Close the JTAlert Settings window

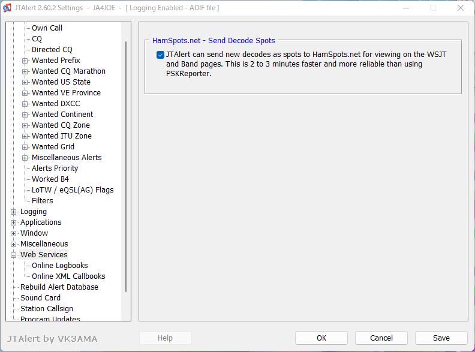(x=461, y=8)
